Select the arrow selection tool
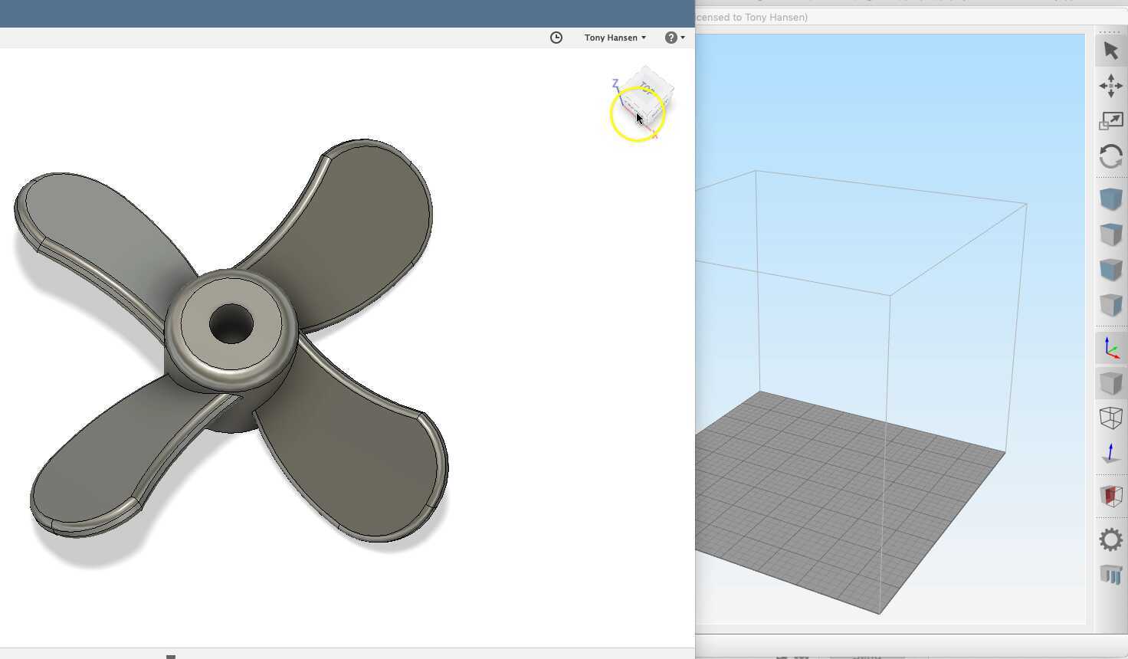Image resolution: width=1128 pixels, height=659 pixels. click(x=1110, y=48)
